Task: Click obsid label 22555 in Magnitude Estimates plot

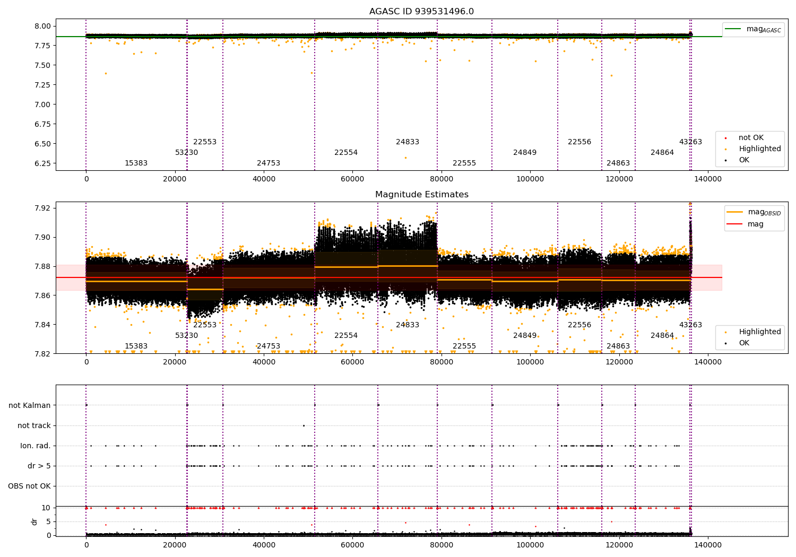Action: coord(464,346)
